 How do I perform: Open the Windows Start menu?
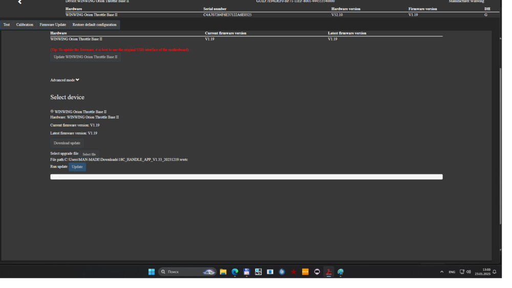[152, 272]
